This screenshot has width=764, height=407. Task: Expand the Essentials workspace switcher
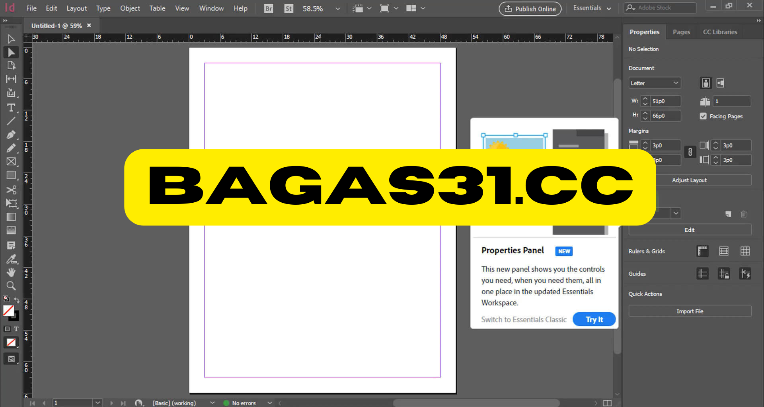coord(592,8)
